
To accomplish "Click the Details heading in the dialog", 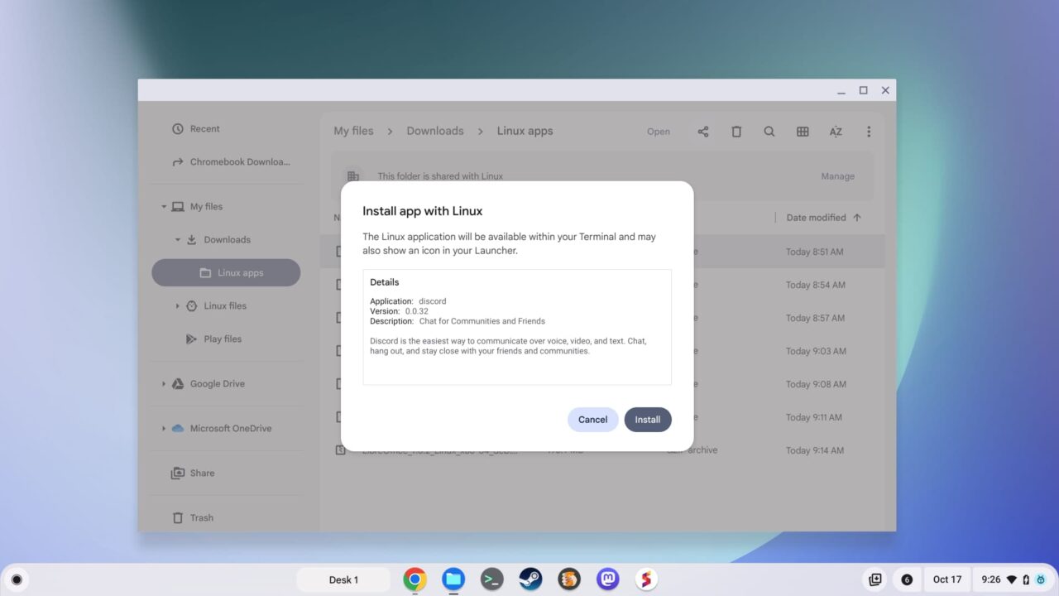I will [x=385, y=282].
